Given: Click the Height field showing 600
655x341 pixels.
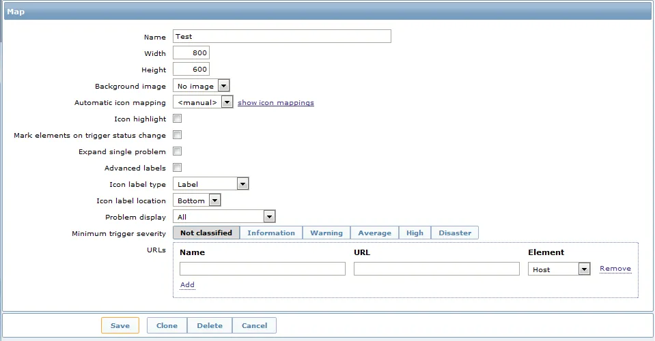Looking at the screenshot, I should (191, 69).
